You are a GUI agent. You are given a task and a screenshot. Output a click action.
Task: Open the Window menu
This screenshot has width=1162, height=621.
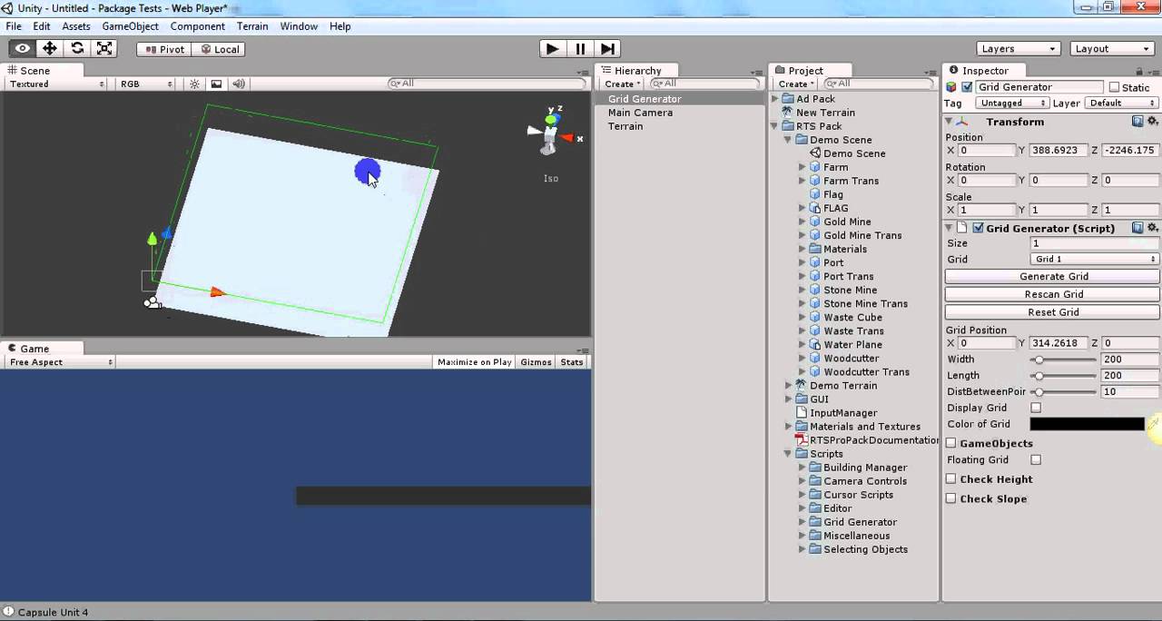[299, 26]
